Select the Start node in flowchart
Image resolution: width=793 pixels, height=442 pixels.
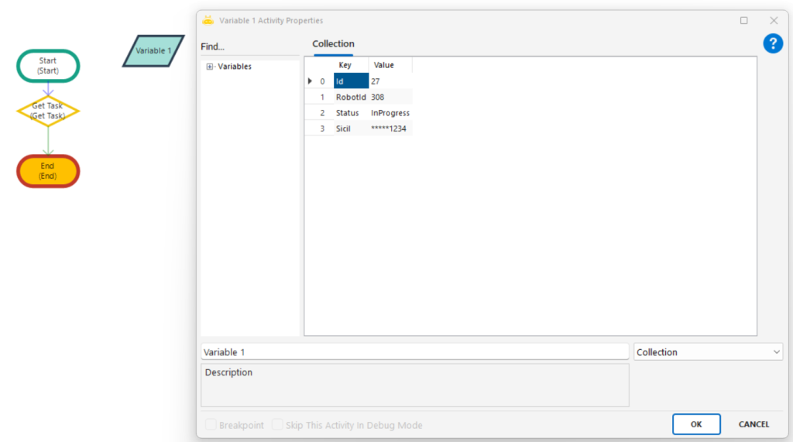pos(48,66)
